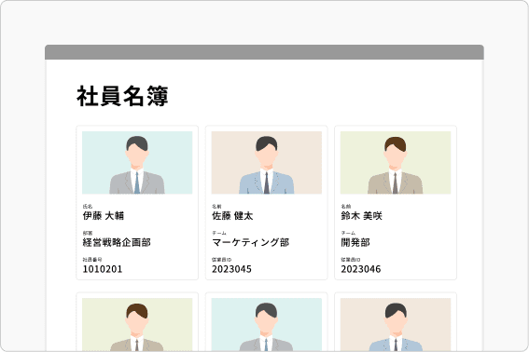Click the マーケティング部 team label

click(250, 242)
